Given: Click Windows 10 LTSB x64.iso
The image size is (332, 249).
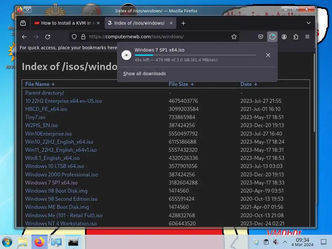Looking at the screenshot, I should (54, 166).
